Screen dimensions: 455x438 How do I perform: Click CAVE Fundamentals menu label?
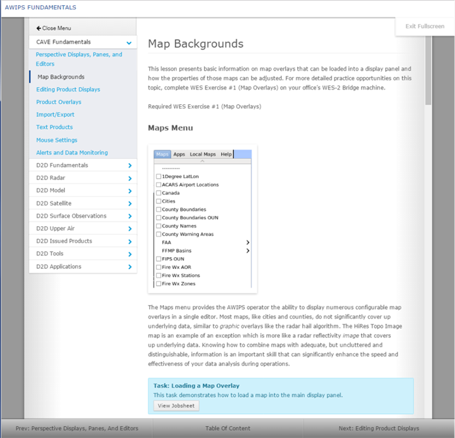[x=64, y=42]
